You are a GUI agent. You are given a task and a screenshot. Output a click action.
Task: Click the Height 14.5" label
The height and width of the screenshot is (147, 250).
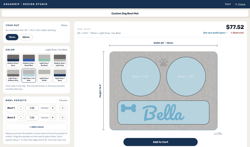coord(100,91)
